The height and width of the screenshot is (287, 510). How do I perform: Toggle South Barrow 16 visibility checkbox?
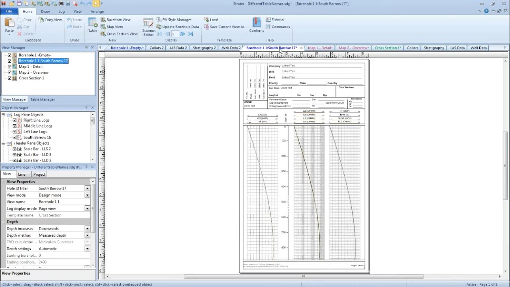(x=14, y=138)
